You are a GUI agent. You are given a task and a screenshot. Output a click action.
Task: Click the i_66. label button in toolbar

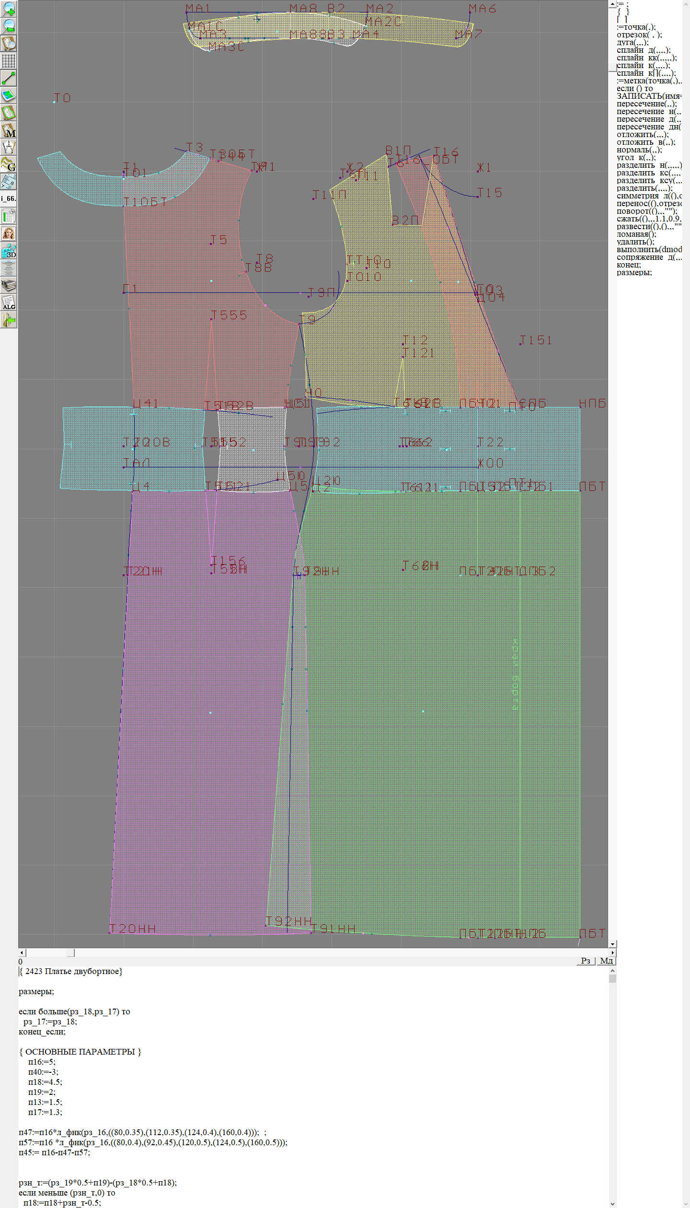(9, 198)
